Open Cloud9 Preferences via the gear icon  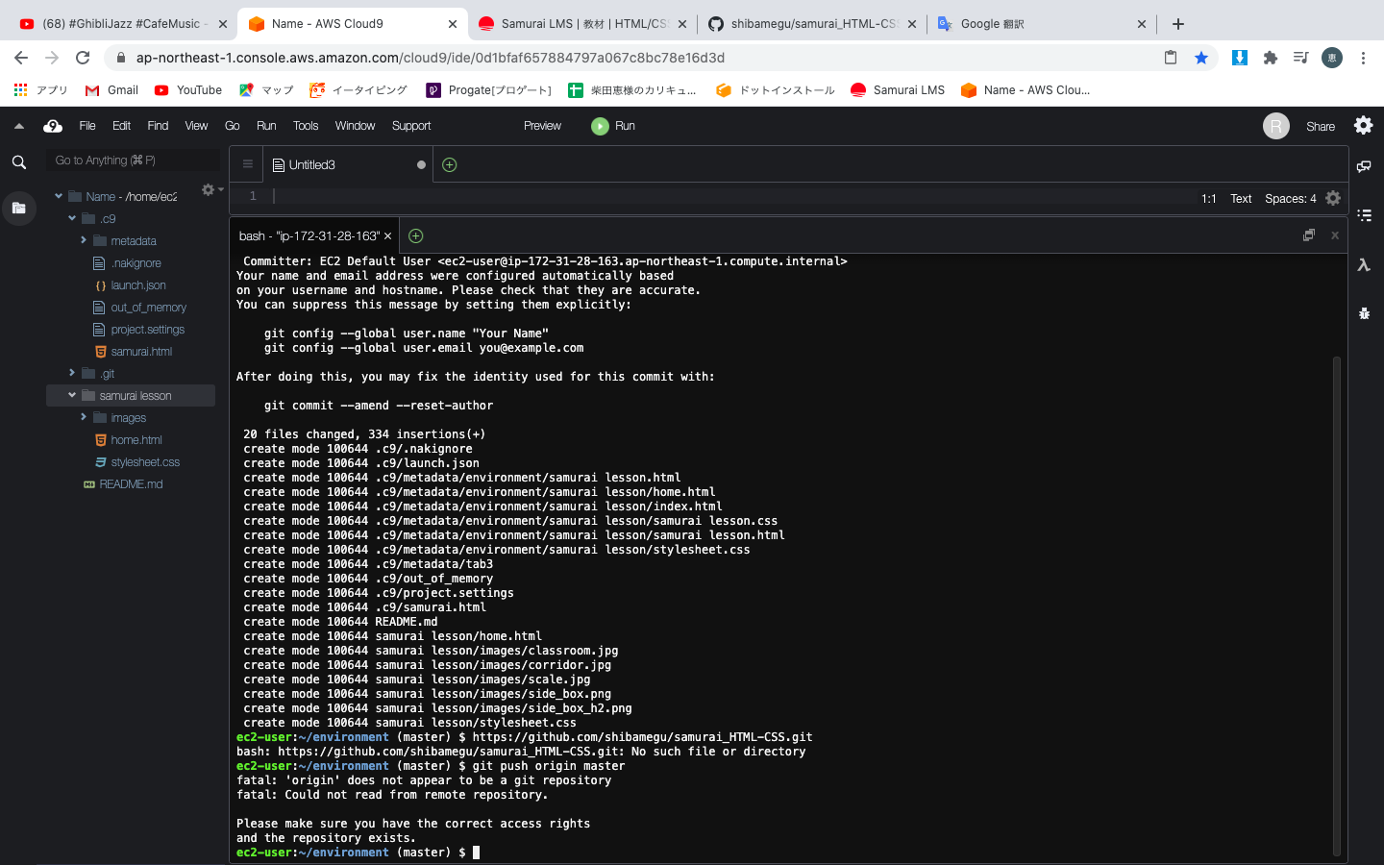tap(1363, 125)
